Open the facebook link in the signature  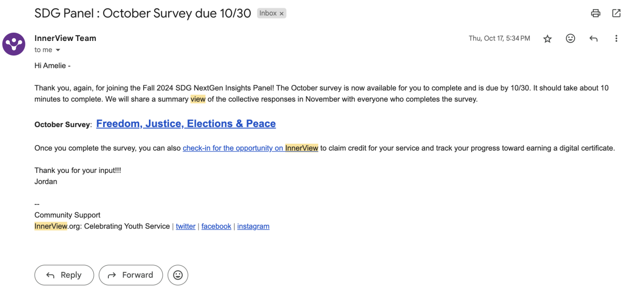[x=216, y=226]
